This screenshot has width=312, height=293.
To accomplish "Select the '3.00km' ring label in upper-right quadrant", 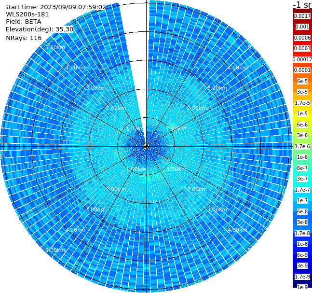I will point(217,88).
